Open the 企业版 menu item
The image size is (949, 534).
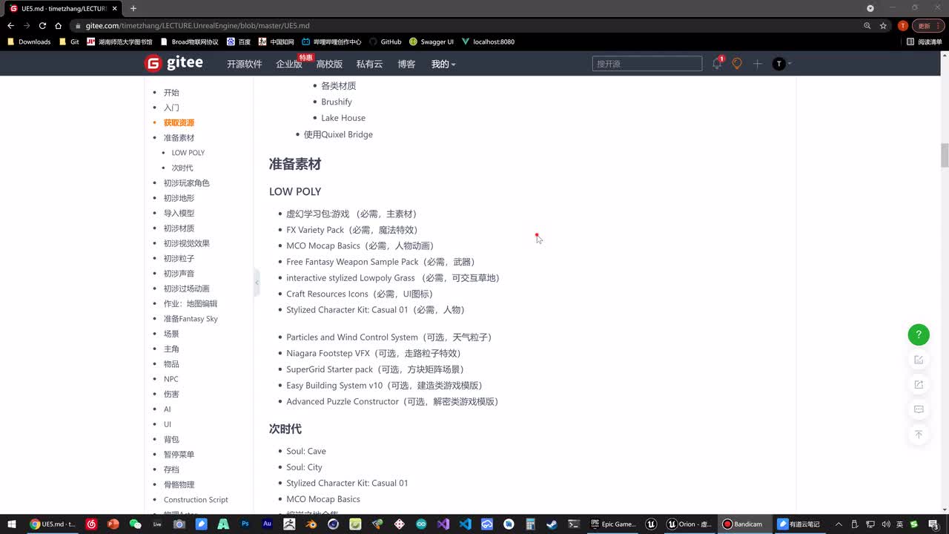289,64
